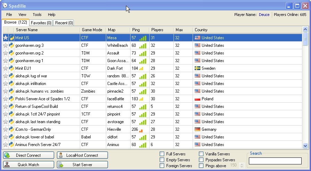The width and height of the screenshot is (311, 171).
Task: Click the Max column header
Action: 183,30
